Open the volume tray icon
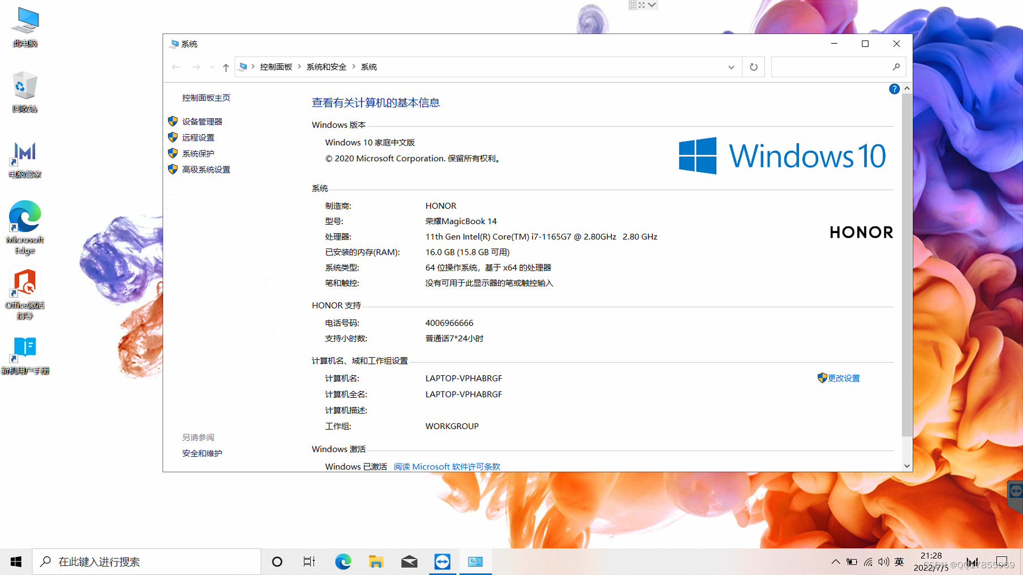This screenshot has height=575, width=1023. 883,562
